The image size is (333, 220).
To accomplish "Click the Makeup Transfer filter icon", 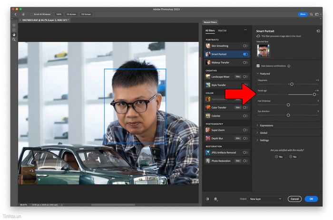I will pyautogui.click(x=208, y=62).
